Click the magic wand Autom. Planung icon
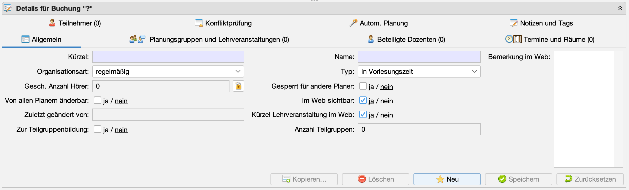Screen dimensions: 629x190 click(x=353, y=23)
